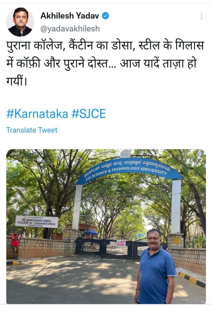212x311 pixels.
Task: Follow the #SJCE hashtag
Action: tap(88, 114)
